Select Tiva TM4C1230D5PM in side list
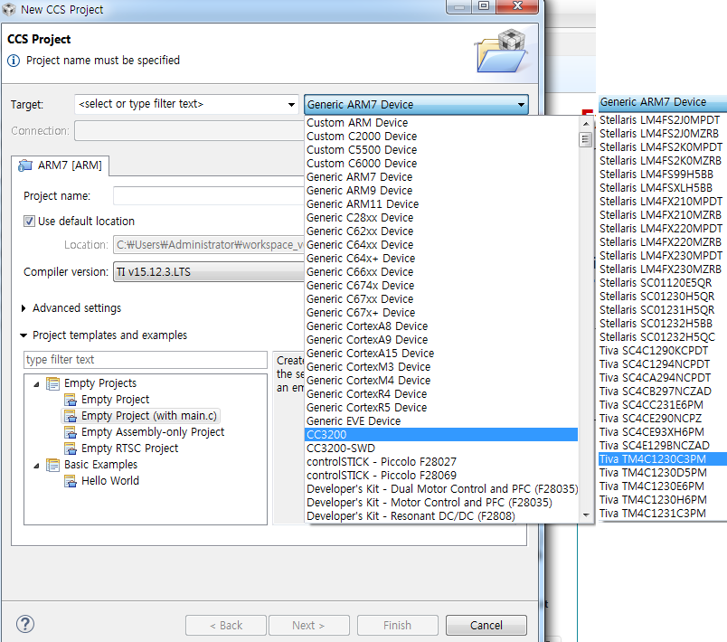Viewport: 727px width, 642px height. 653,472
